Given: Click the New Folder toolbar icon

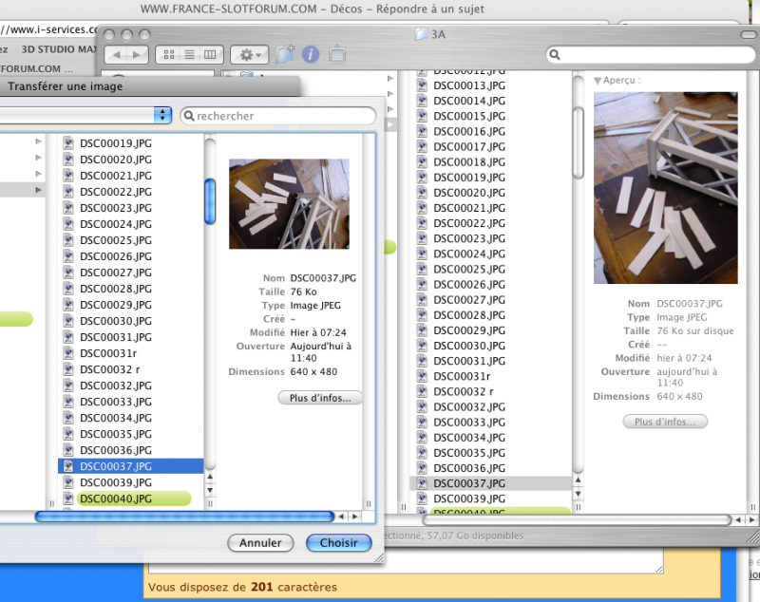Looking at the screenshot, I should pyautogui.click(x=285, y=55).
